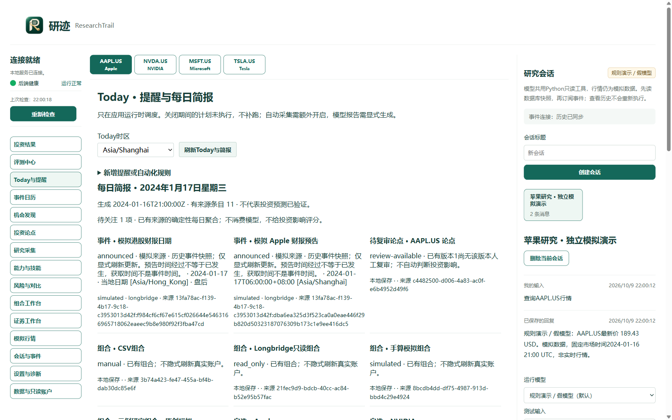Image resolution: width=672 pixels, height=420 pixels.
Task: Expand 新增提醒或自动化规则 section
Action: pos(134,173)
